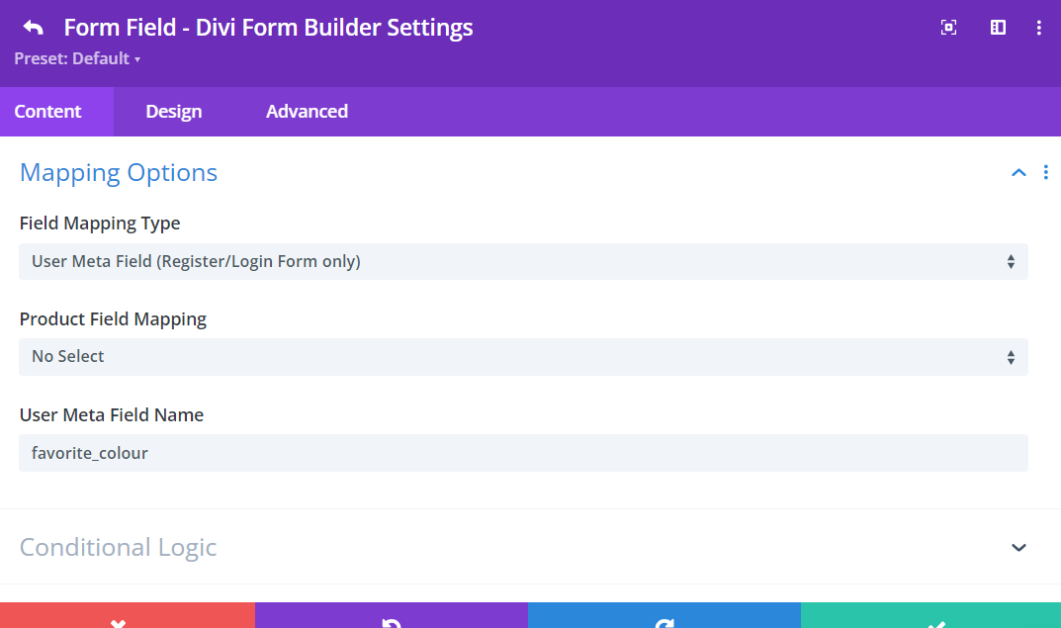Click the back arrow in the header
The width and height of the screenshot is (1061, 628).
coord(33,27)
